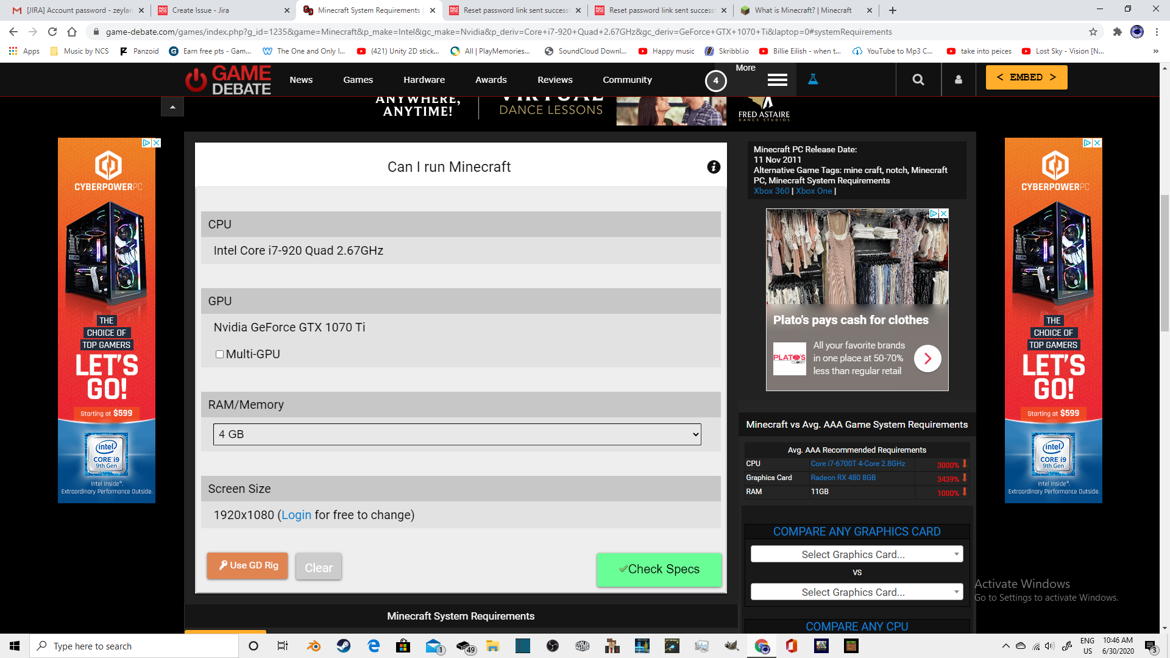Open the 4 GB RAM dropdown
The image size is (1170, 658).
tap(457, 434)
